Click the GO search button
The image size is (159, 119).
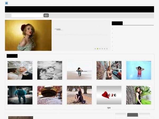point(46,15)
